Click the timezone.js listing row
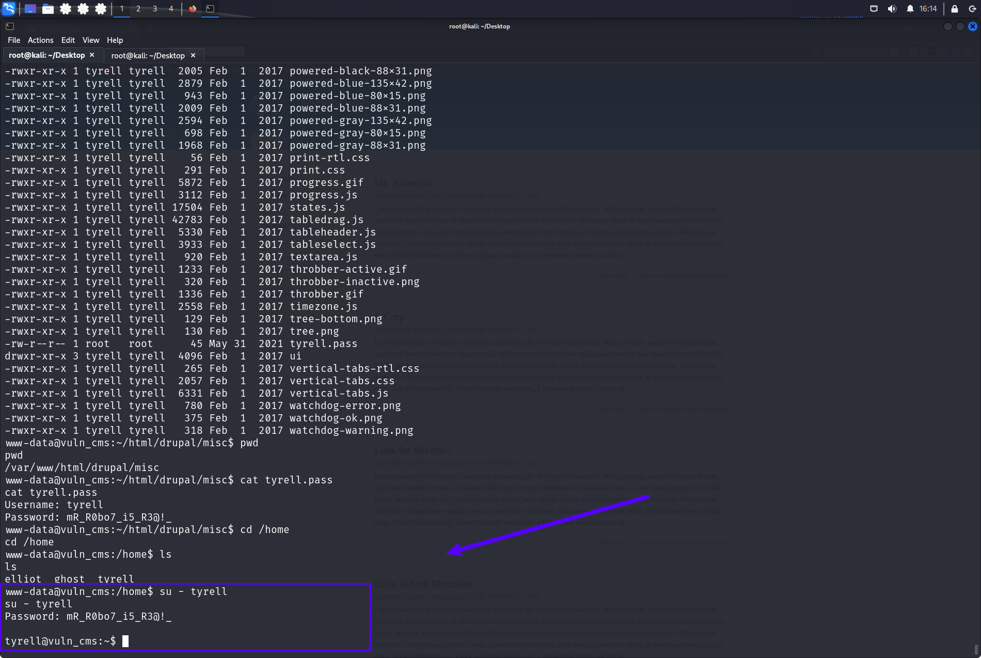This screenshot has width=981, height=658. 181,306
